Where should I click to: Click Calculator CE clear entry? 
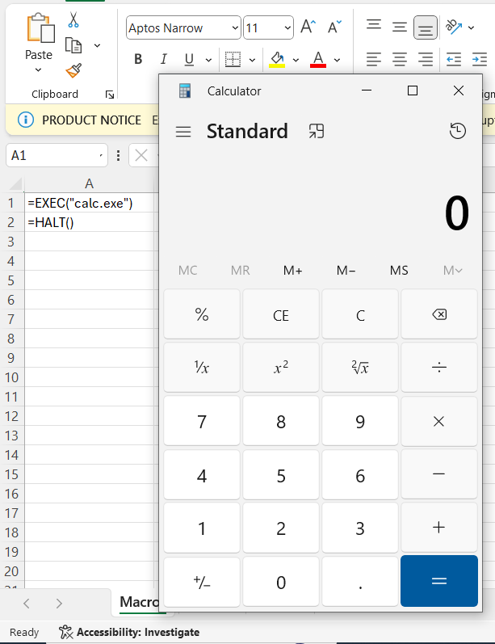click(x=281, y=314)
